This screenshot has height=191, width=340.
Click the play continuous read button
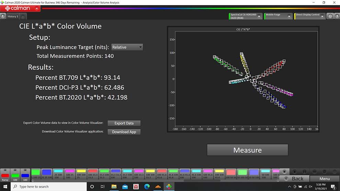pos(294,172)
